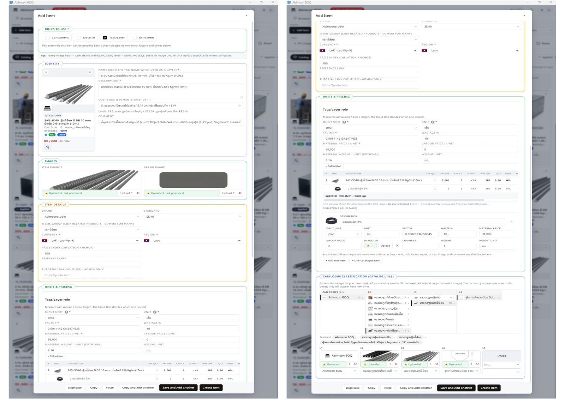Click Save and Add another in left window
Screen dimensions: 565x399
pos(178,388)
